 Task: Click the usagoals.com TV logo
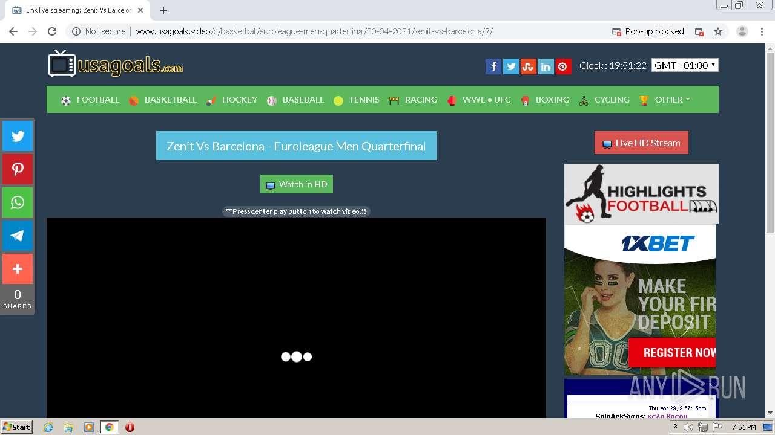pyautogui.click(x=115, y=63)
